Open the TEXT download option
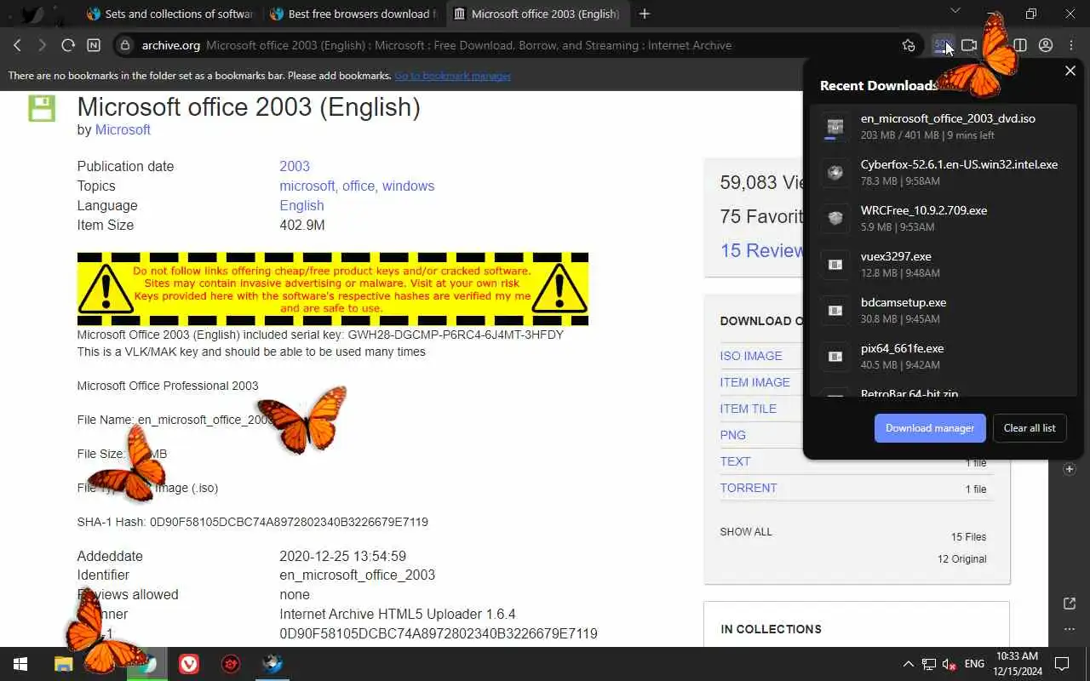Viewport: 1090px width, 681px height. coord(736,461)
